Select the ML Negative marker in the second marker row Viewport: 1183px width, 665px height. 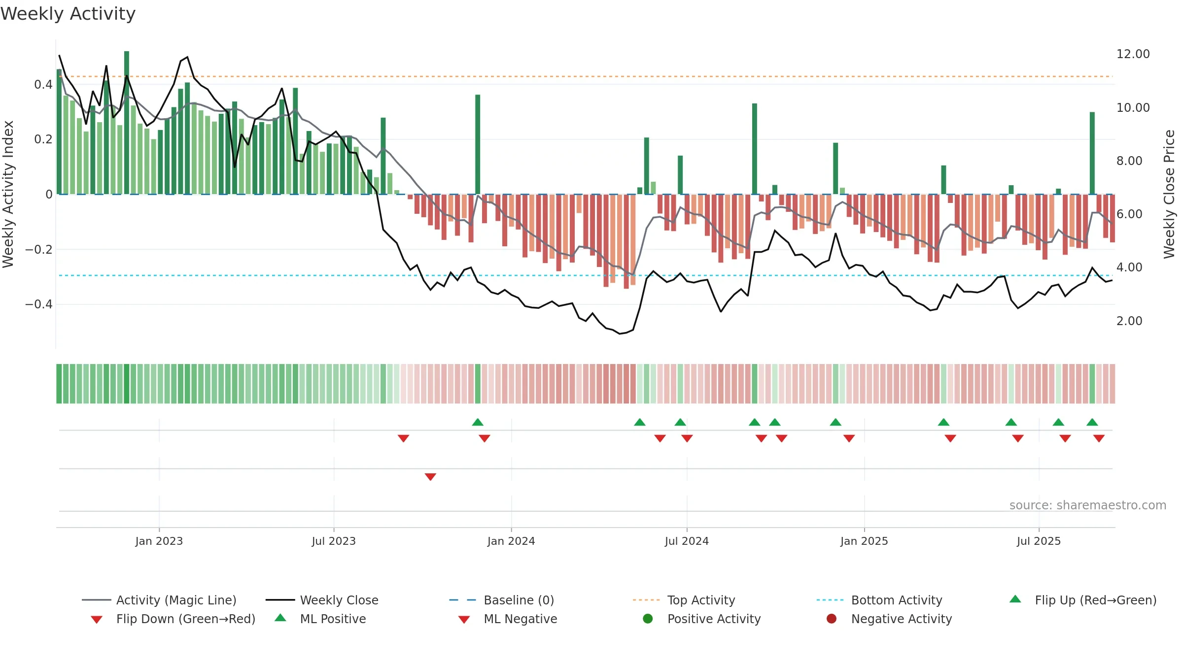click(430, 477)
